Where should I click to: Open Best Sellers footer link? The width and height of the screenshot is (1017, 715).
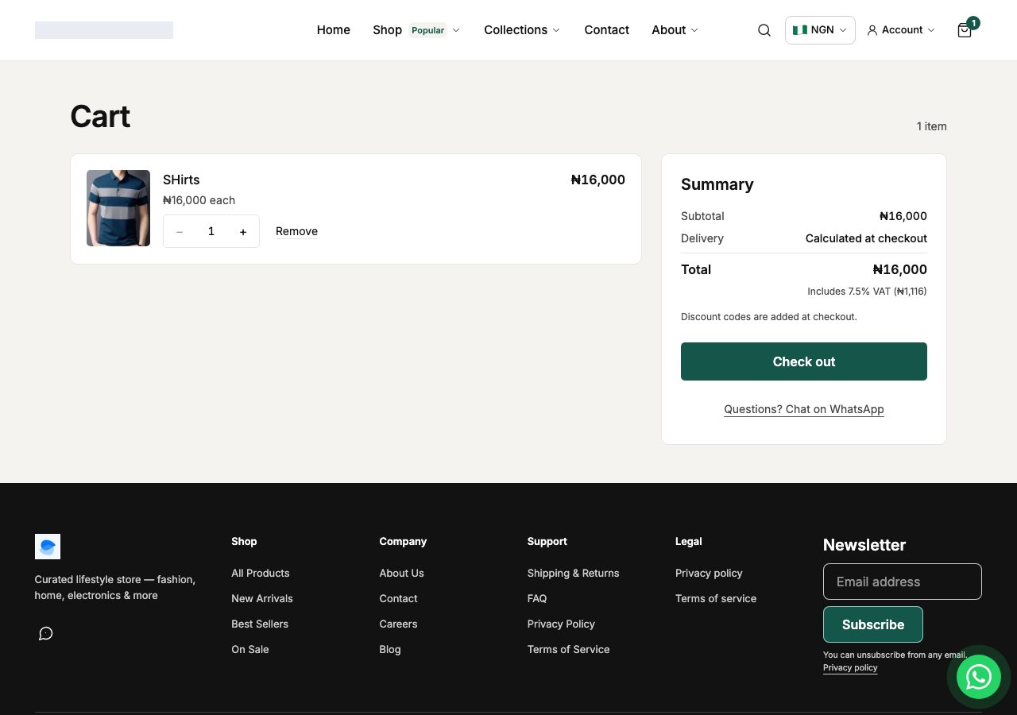pyautogui.click(x=260, y=624)
